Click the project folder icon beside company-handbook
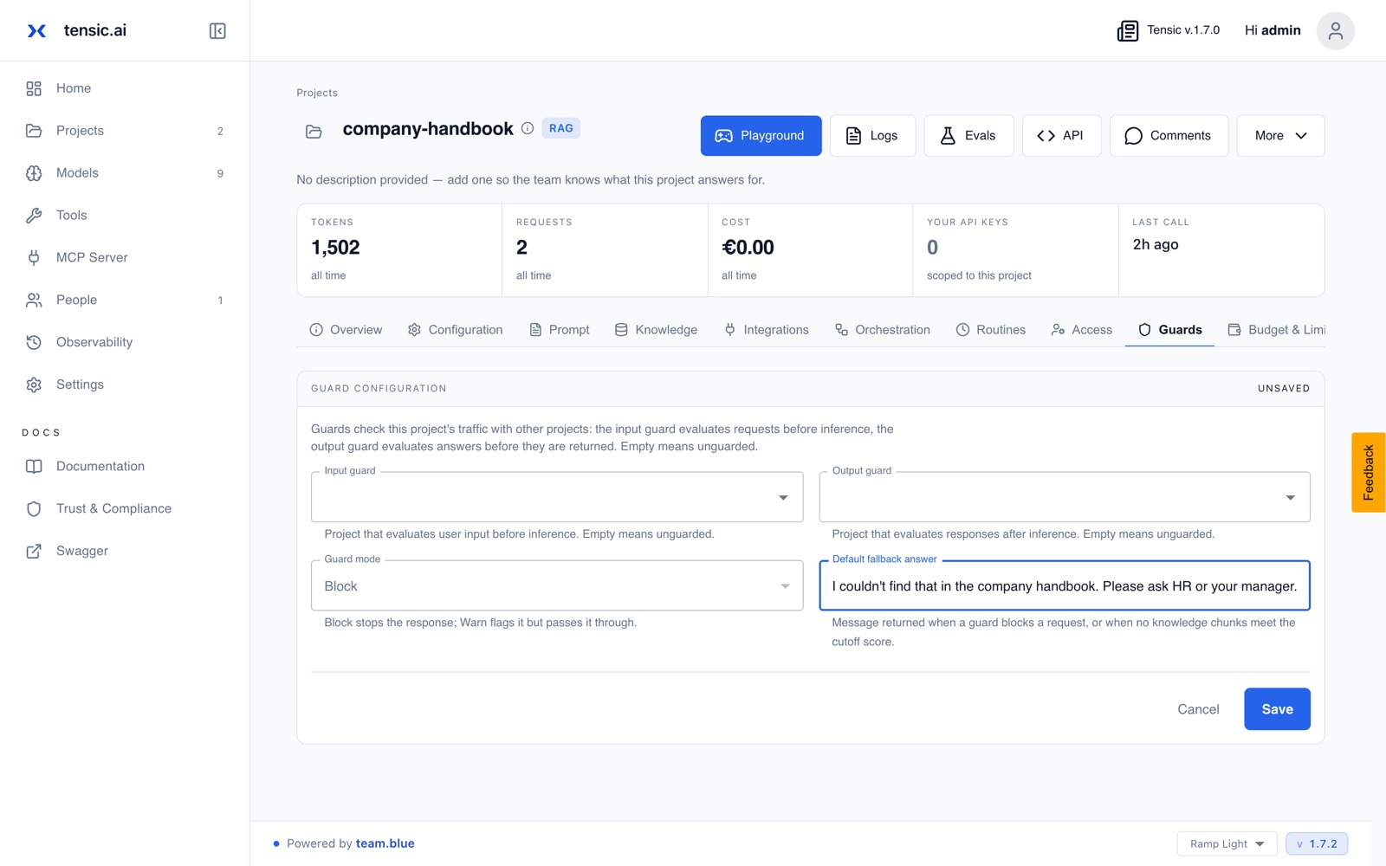Image resolution: width=1386 pixels, height=866 pixels. pyautogui.click(x=314, y=132)
